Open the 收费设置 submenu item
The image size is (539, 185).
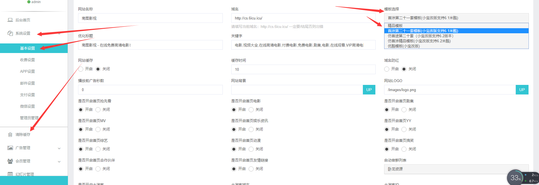(27, 60)
